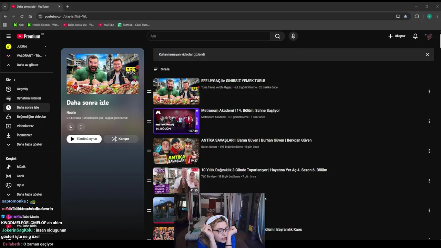Click the Oluştur create button
The height and width of the screenshot is (248, 441).
(397, 36)
